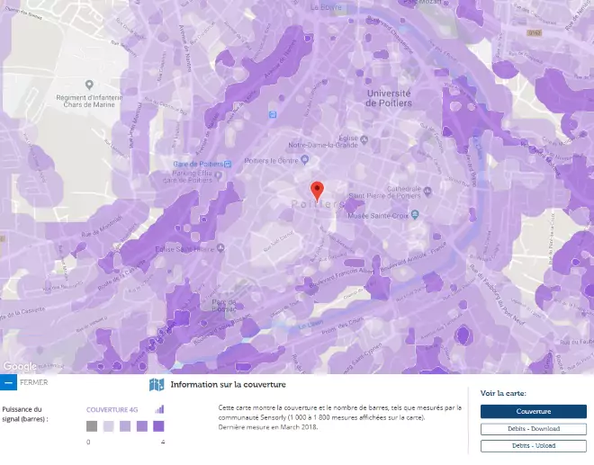
Task: Click the Cathédrale Saint-Pierre marker icon
Action: tap(428, 190)
